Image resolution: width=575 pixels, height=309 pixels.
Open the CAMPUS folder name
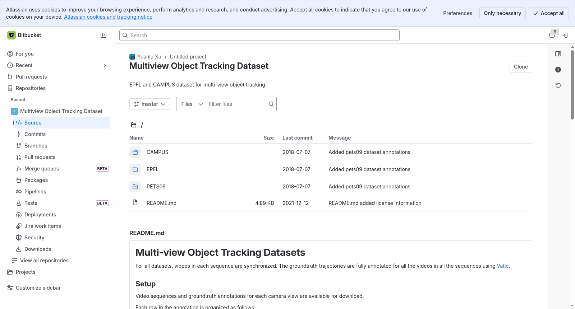[157, 152]
